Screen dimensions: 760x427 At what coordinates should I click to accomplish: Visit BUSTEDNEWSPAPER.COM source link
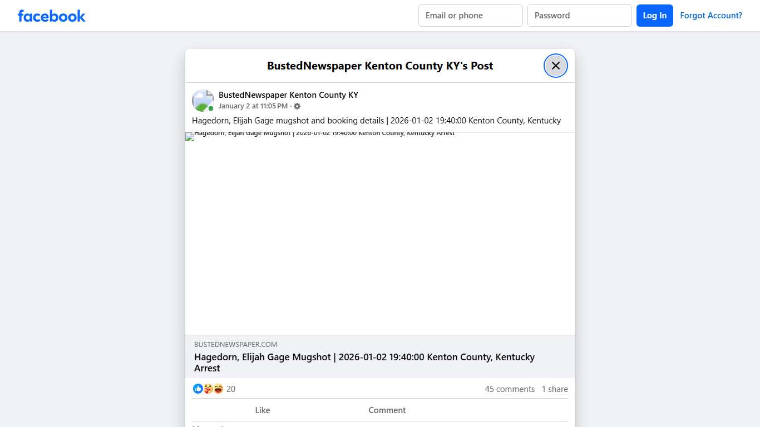236,344
